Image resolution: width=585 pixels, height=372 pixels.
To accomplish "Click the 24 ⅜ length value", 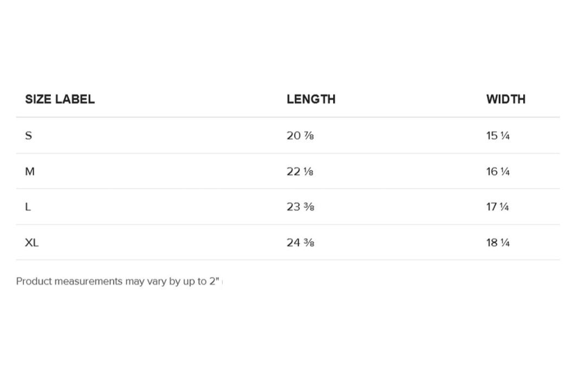I will [300, 243].
